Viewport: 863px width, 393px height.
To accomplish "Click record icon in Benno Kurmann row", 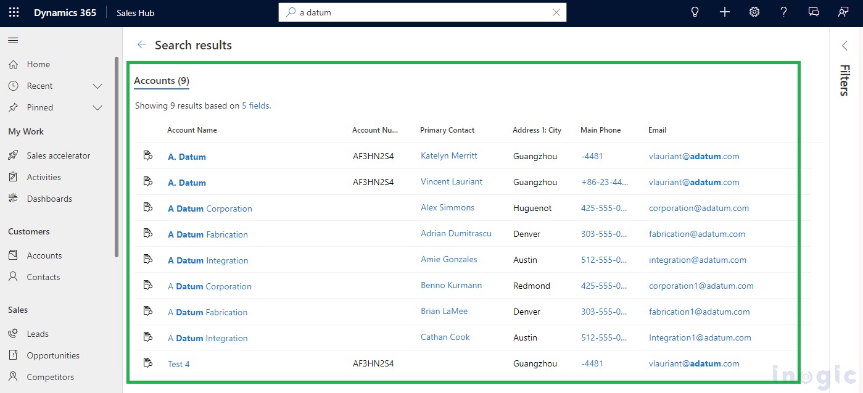I will pyautogui.click(x=147, y=285).
